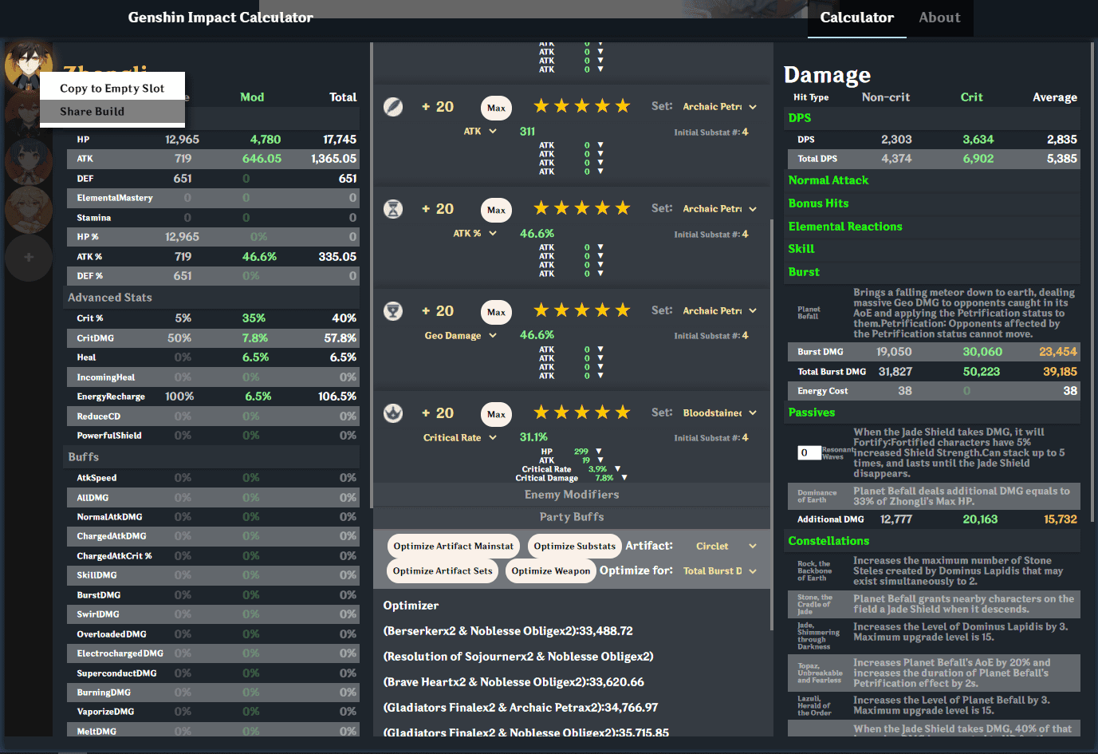This screenshot has height=754, width=1098.
Task: Select the fourth character portrait in sidebar
Action: click(x=29, y=210)
